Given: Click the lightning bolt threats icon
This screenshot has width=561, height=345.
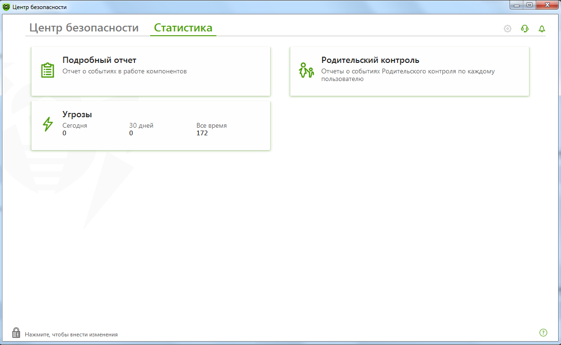Looking at the screenshot, I should click(x=48, y=124).
